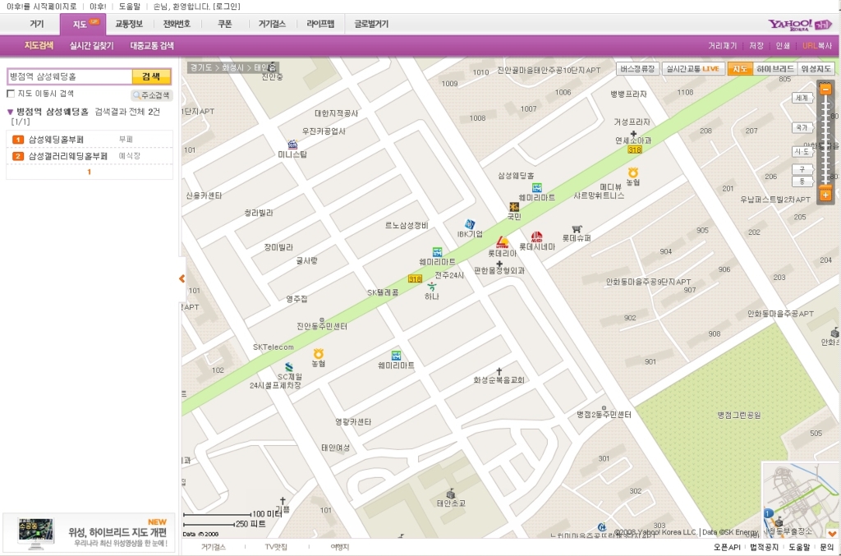Click the 인쇄 print link
This screenshot has width=841, height=556.
[783, 45]
